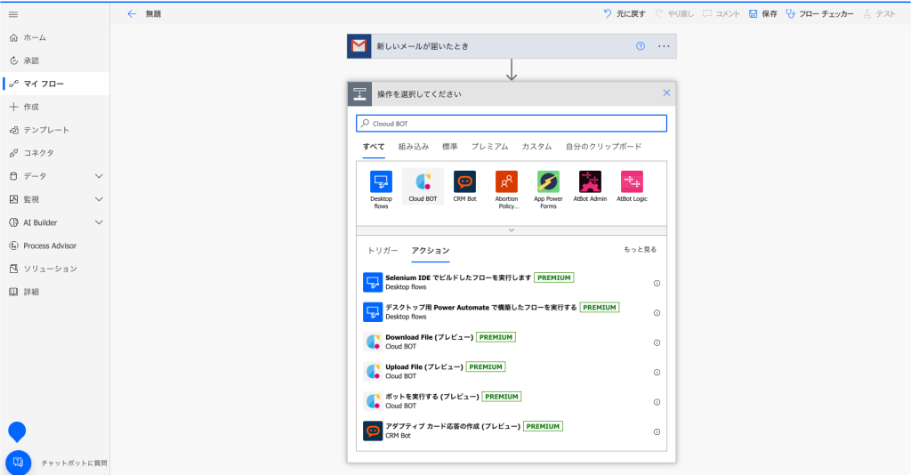Select the カスタム tab
911x475 pixels.
[536, 147]
